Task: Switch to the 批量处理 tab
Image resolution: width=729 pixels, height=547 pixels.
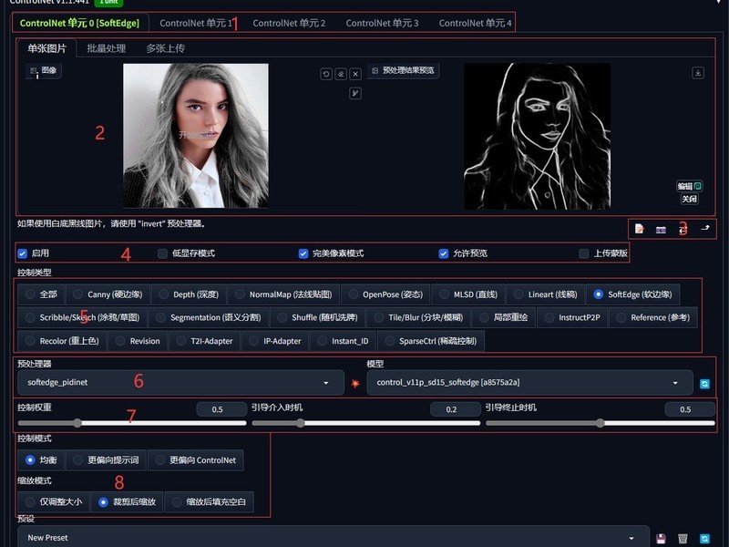Action: pos(107,48)
